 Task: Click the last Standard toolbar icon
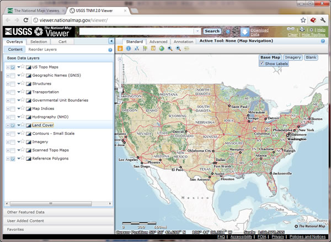(186, 49)
